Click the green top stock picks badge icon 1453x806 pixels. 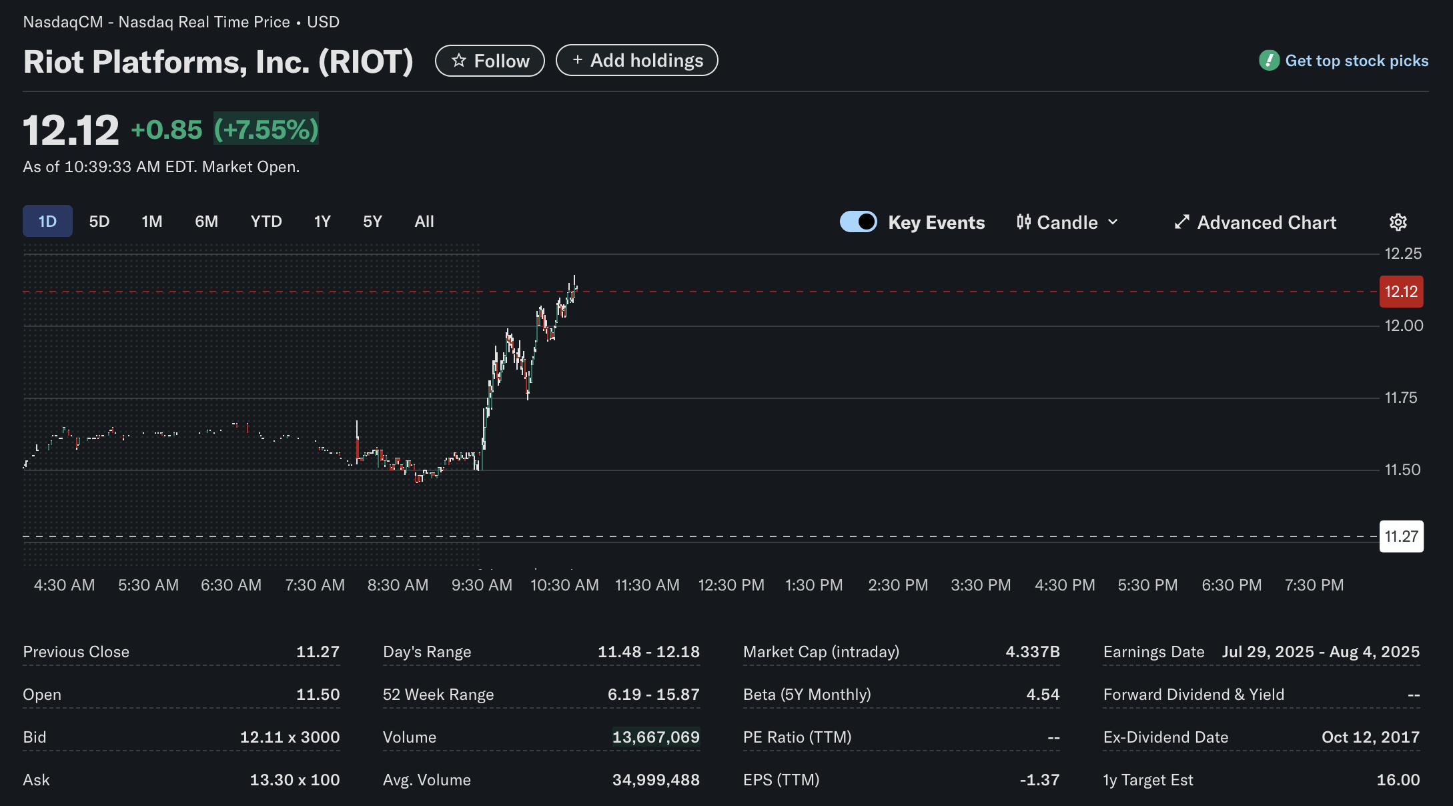(1269, 61)
